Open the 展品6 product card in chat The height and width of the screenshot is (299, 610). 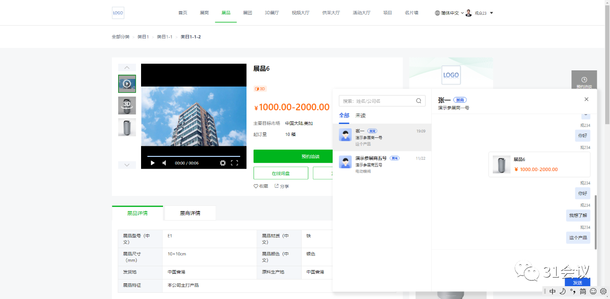(x=539, y=164)
